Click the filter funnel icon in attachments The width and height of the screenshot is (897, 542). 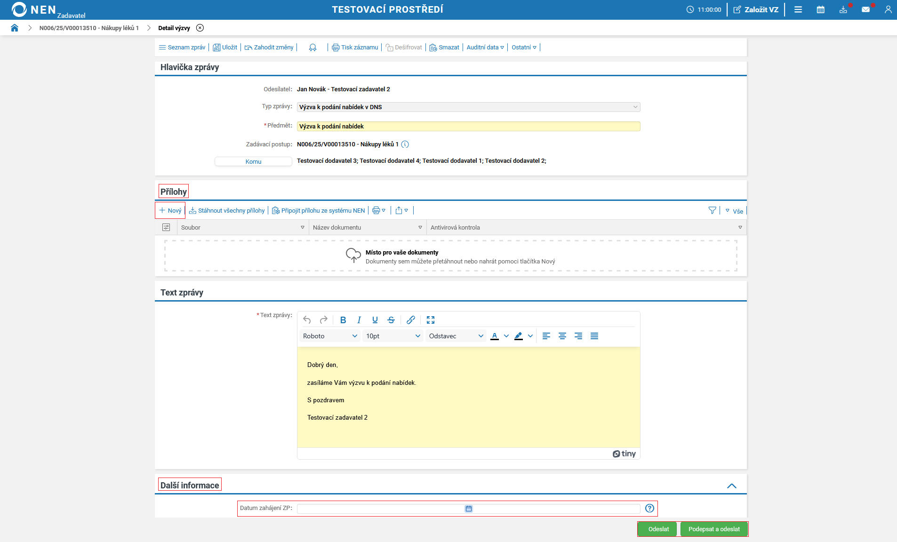click(x=712, y=211)
